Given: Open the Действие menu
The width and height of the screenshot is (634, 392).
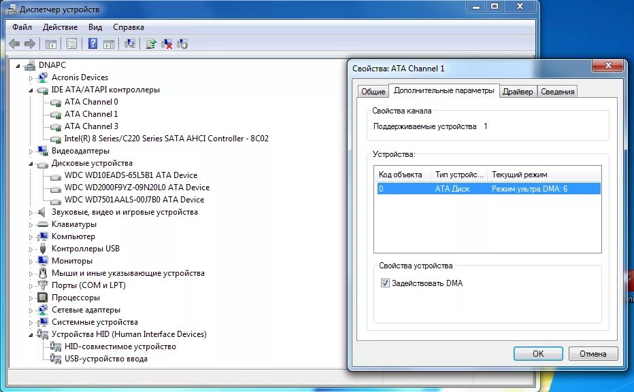Looking at the screenshot, I should (61, 27).
